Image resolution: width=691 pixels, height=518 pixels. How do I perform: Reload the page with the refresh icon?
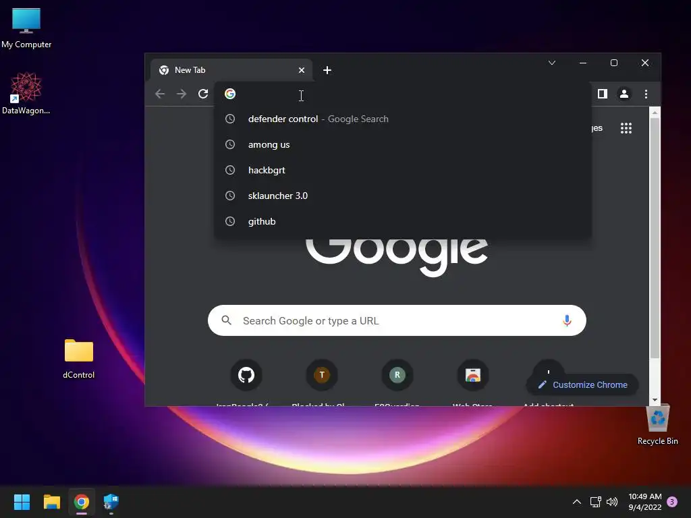202,94
